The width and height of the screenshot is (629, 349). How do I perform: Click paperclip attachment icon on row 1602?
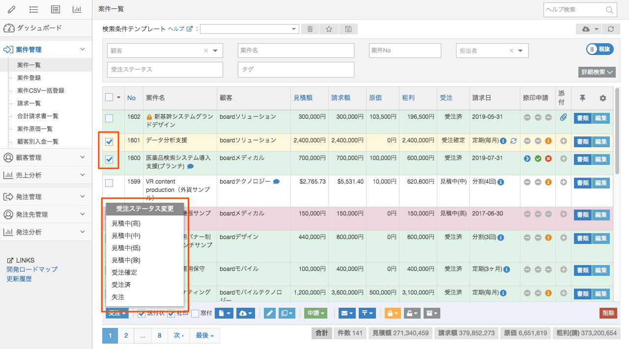563,117
